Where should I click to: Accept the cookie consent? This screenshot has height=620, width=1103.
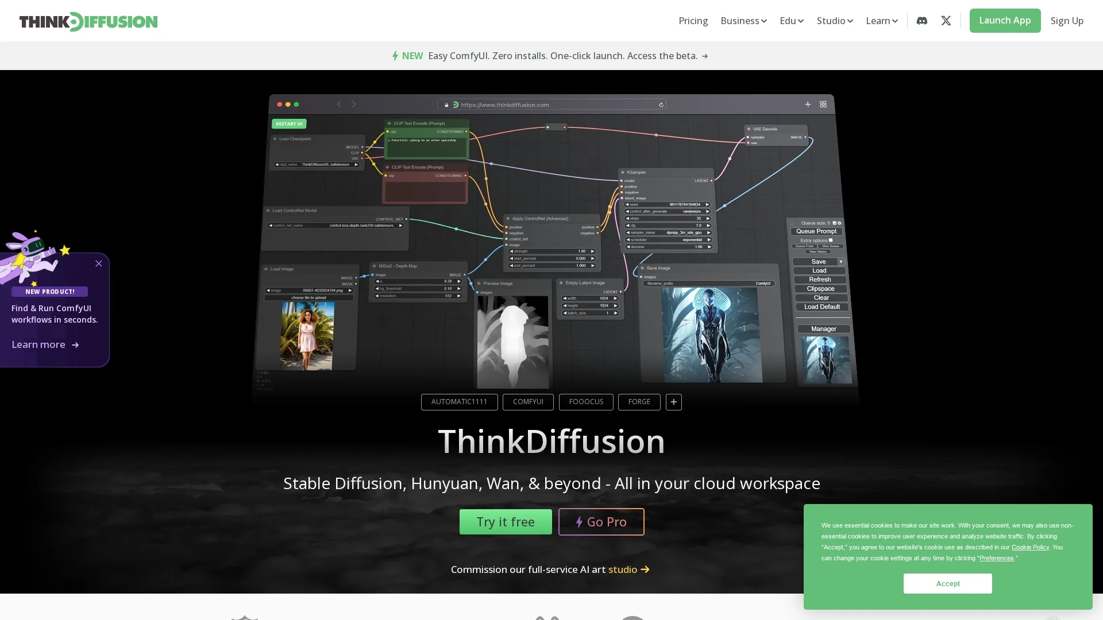click(x=947, y=583)
